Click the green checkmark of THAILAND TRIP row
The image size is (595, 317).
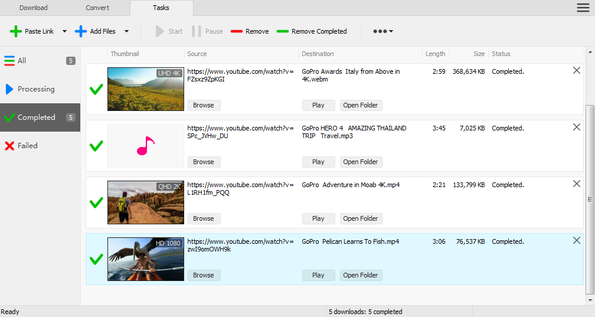tap(96, 146)
